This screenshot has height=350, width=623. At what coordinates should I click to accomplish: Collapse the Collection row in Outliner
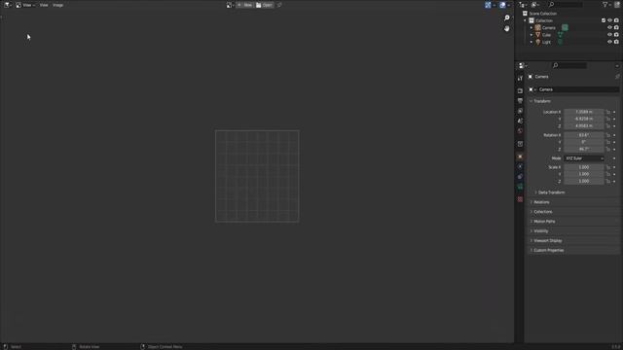(525, 20)
